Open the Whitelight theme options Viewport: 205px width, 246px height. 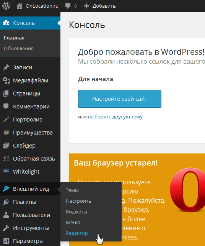tap(30, 172)
